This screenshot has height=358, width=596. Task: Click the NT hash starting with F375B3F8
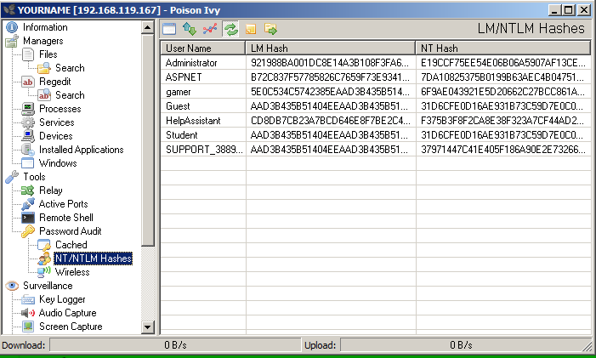pos(502,121)
